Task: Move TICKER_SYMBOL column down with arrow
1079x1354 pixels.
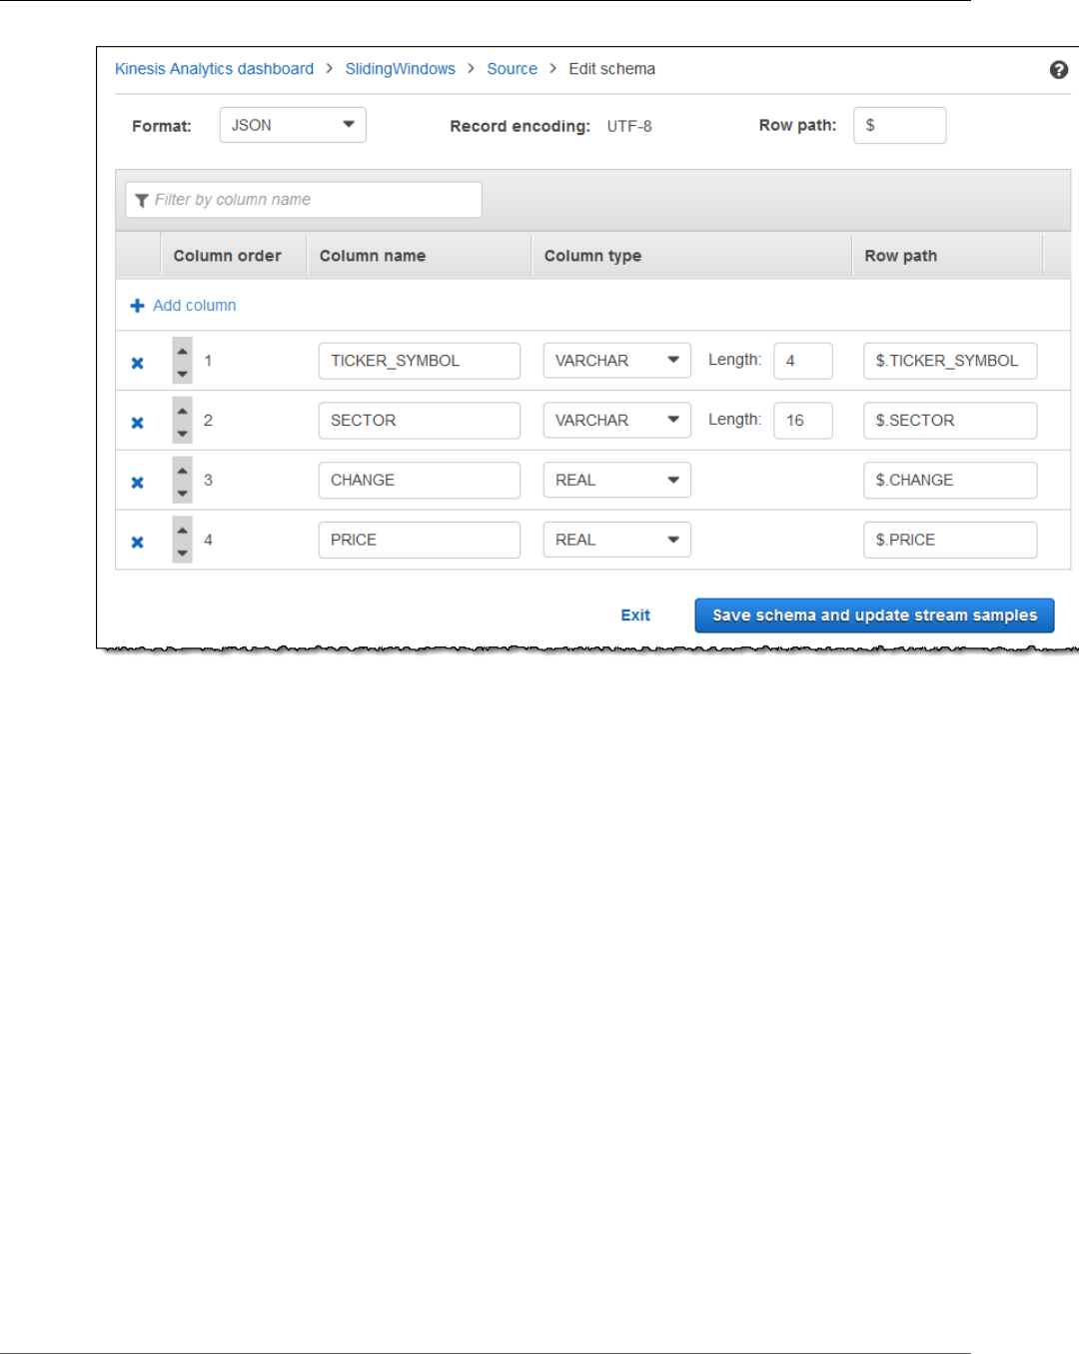Action: (x=182, y=373)
